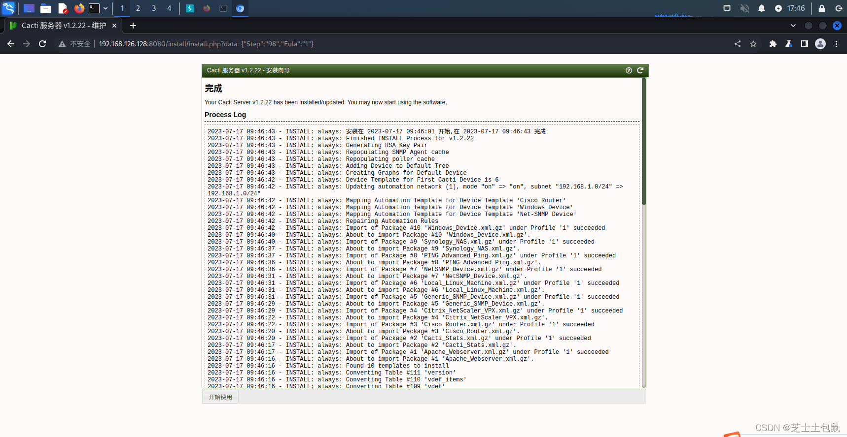Open the logout session icon
The height and width of the screenshot is (437, 847).
(x=839, y=8)
